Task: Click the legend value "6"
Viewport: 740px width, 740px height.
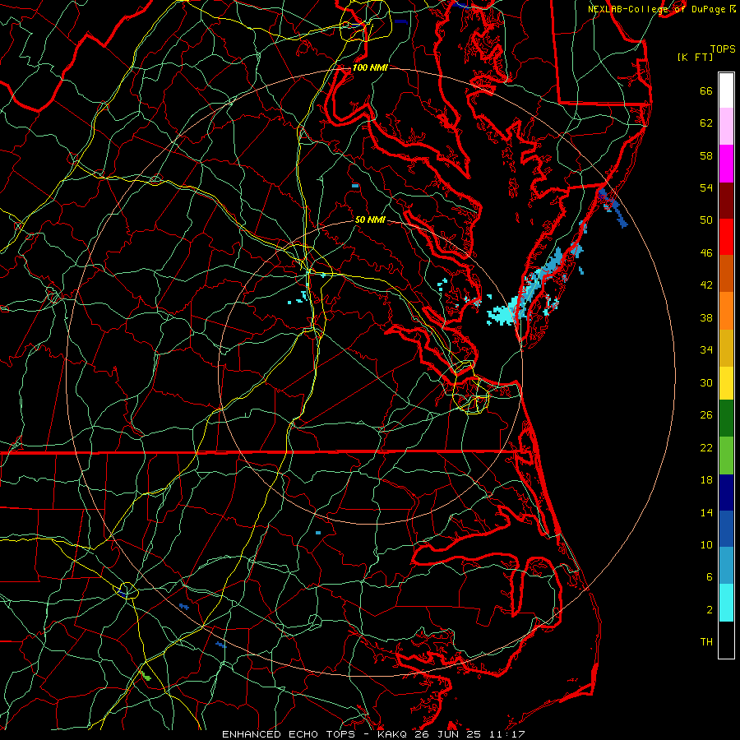Action: point(710,577)
